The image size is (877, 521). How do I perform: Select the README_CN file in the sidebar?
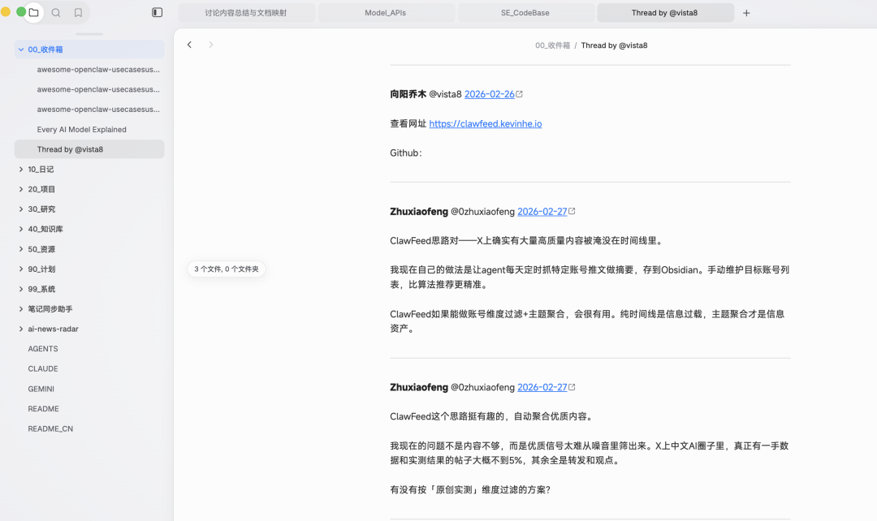52,428
